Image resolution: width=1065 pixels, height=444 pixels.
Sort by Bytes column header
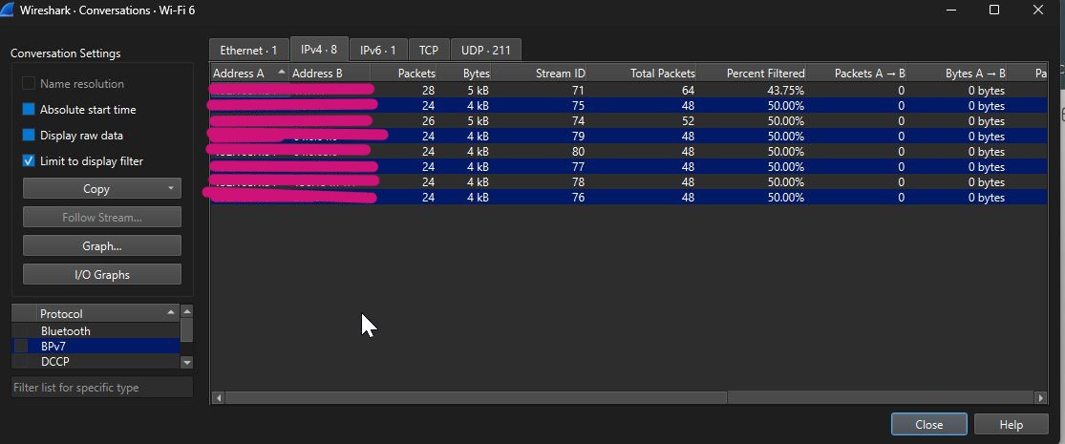[x=464, y=73]
